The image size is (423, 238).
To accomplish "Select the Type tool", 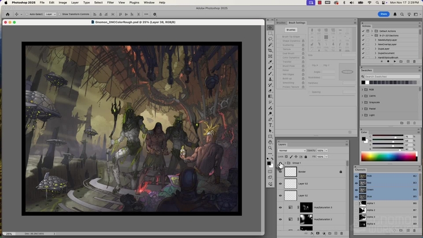I will coord(270,125).
